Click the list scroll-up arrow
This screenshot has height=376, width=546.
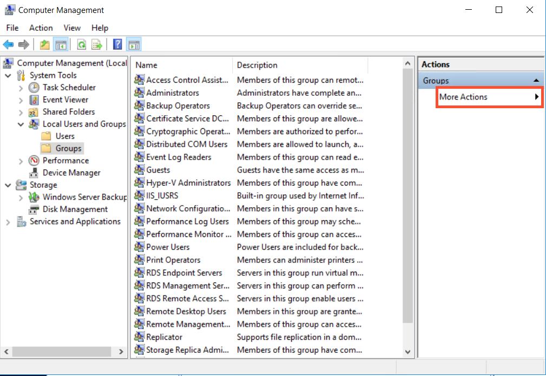[408, 63]
